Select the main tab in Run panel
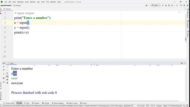 11,63
